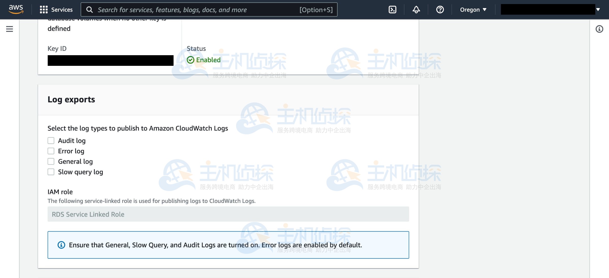The height and width of the screenshot is (278, 609).
Task: Open the help question mark icon
Action: [x=440, y=10]
